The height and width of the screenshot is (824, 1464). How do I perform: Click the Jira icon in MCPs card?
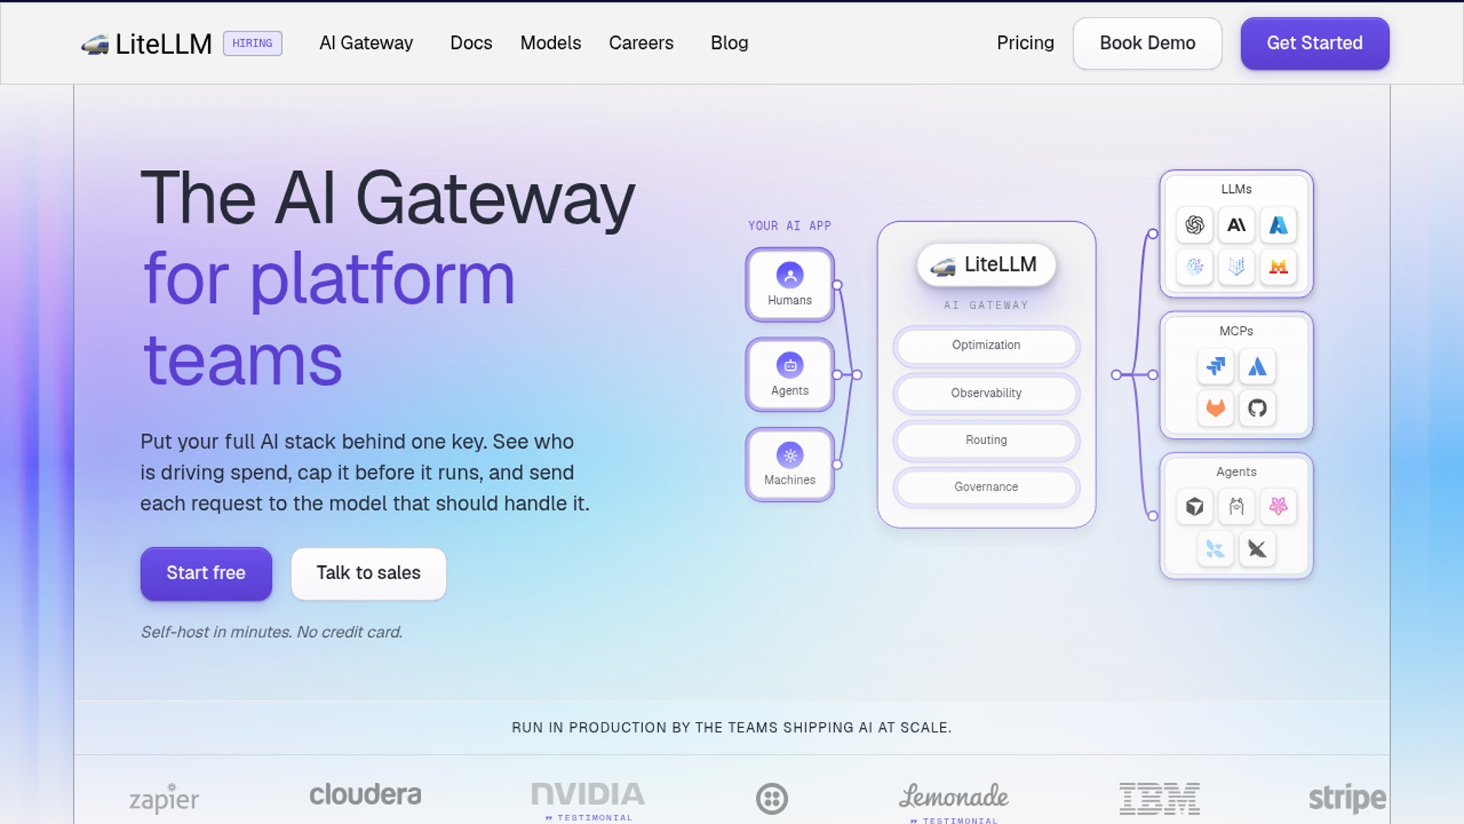pyautogui.click(x=1215, y=367)
